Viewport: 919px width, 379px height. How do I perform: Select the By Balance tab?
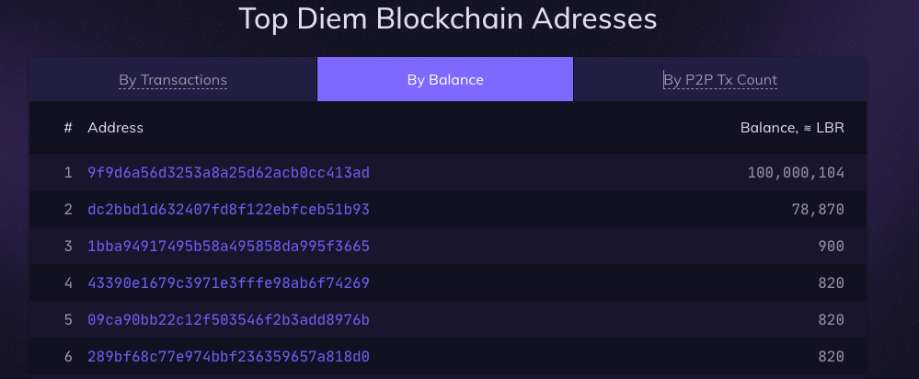[x=445, y=80]
